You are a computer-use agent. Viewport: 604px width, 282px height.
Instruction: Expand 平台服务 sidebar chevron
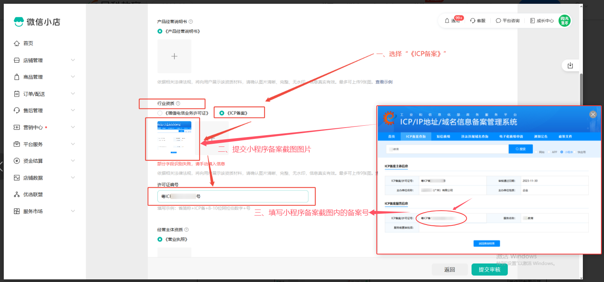(x=73, y=144)
